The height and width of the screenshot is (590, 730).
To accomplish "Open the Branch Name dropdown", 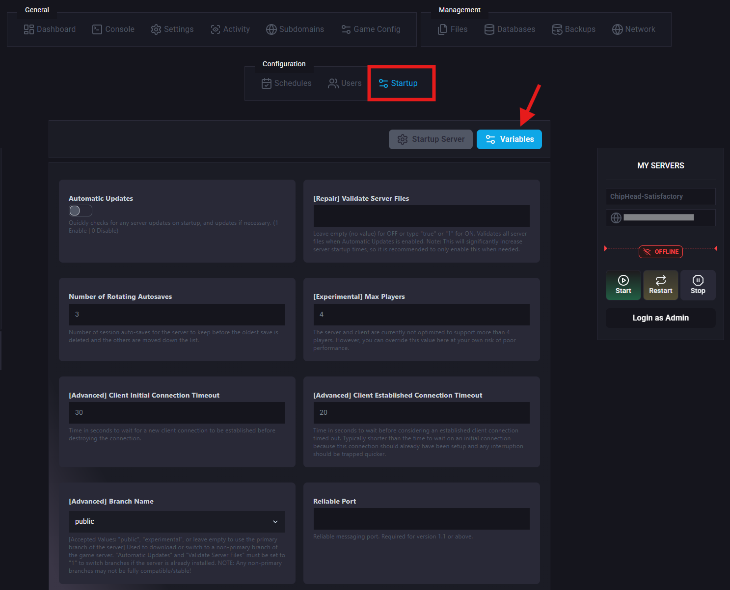I will (177, 522).
